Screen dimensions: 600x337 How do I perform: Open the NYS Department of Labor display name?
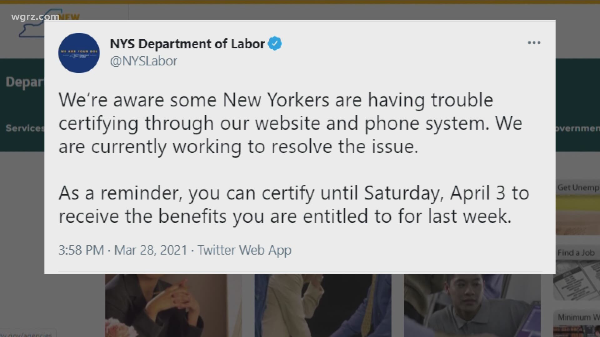187,44
